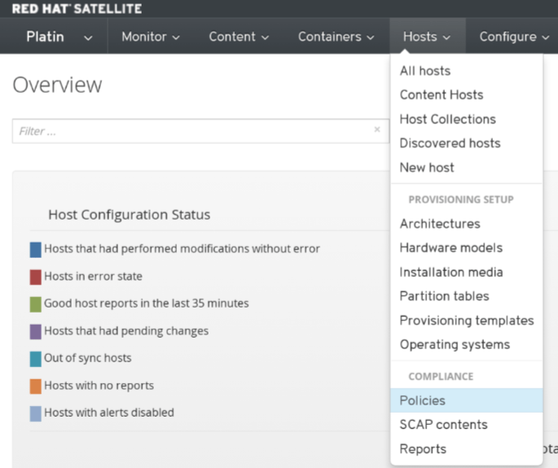Viewport: 558px width, 468px height.
Task: Click the orange hosts with no reports swatch
Action: coord(36,386)
